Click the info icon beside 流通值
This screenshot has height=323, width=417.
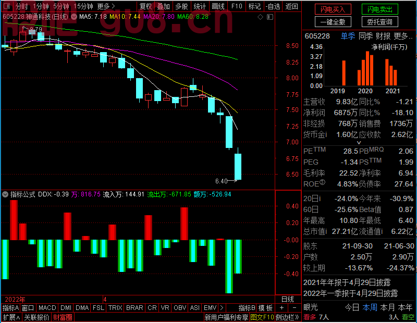pos(382,231)
